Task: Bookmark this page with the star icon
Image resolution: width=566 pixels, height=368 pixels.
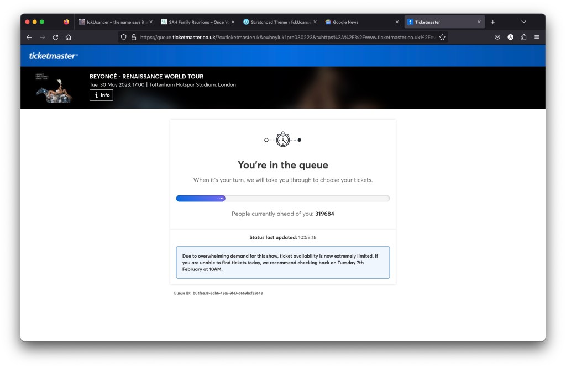Action: (442, 38)
